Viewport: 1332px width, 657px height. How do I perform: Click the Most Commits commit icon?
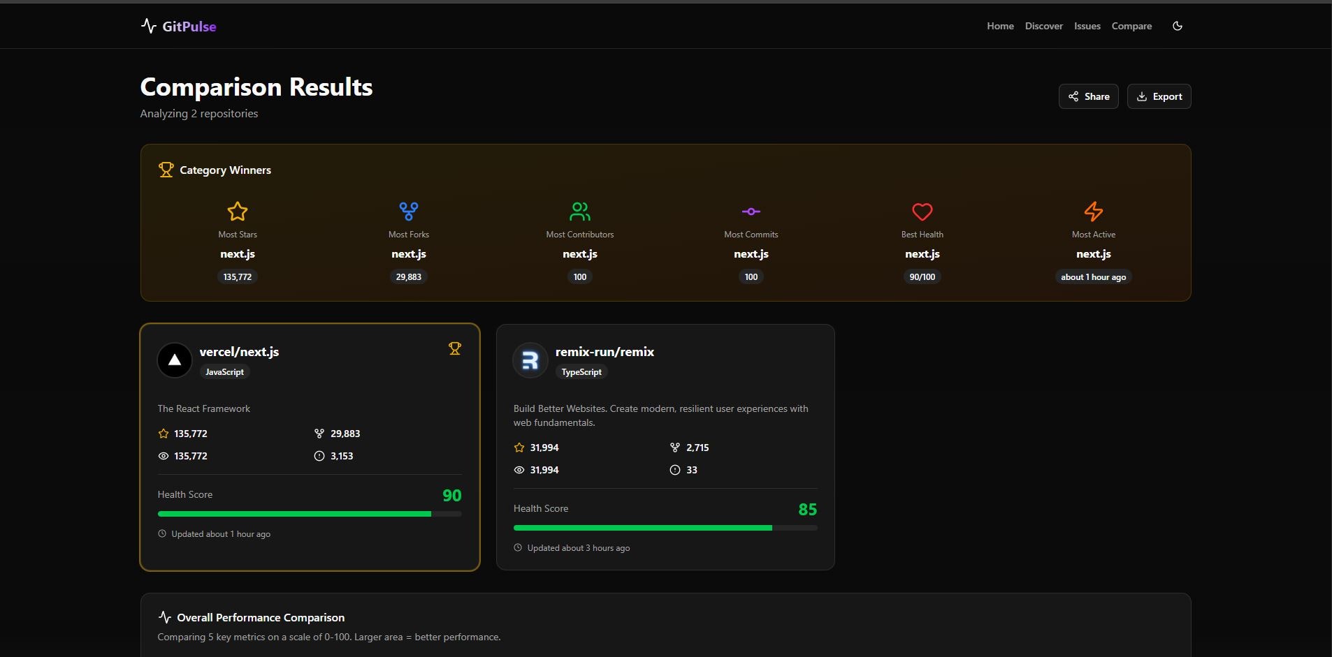(x=751, y=212)
